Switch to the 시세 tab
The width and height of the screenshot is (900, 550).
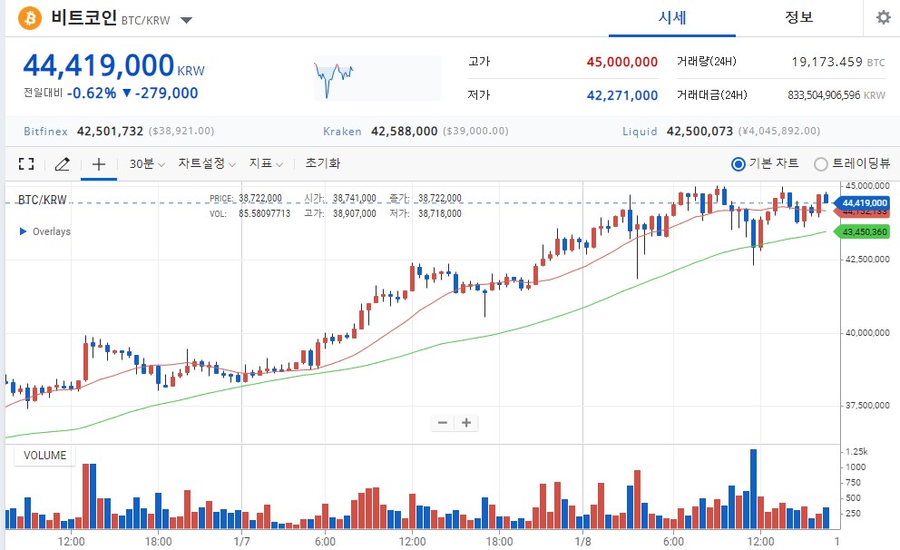(672, 18)
